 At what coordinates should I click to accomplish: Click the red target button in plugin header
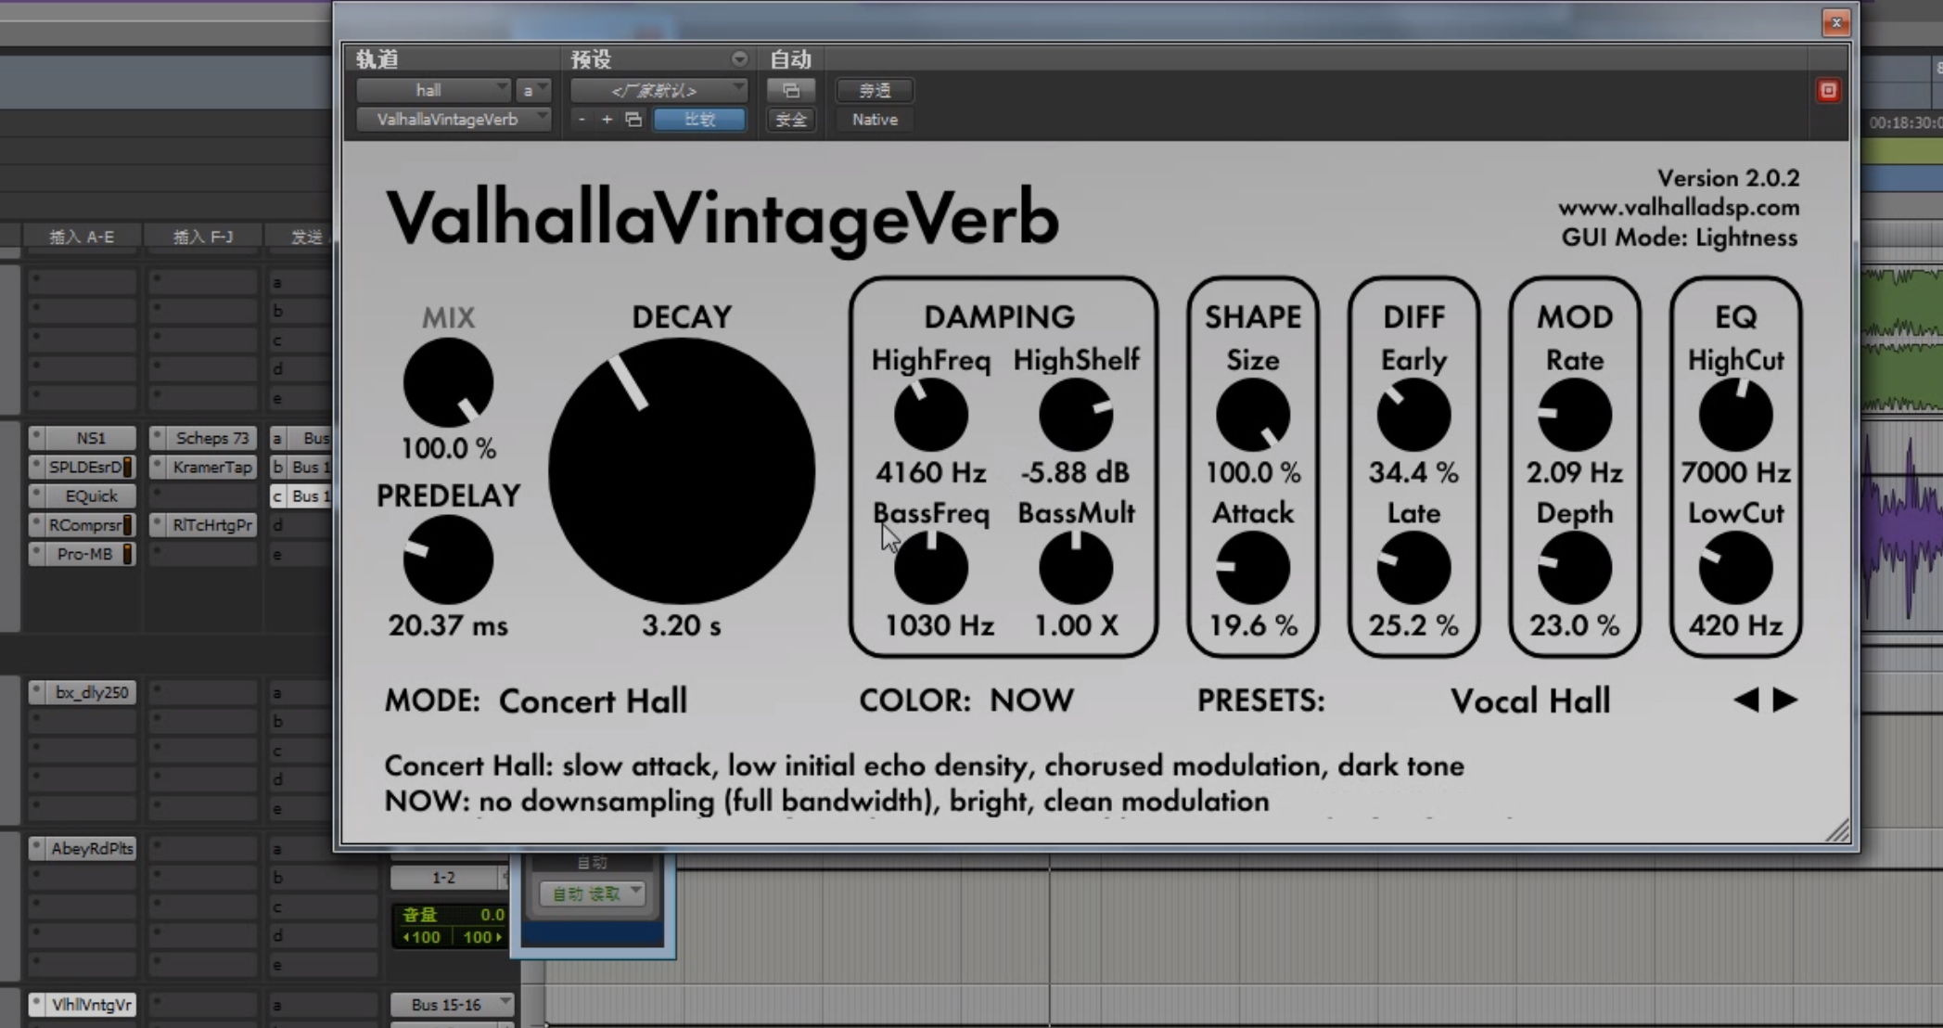(1828, 90)
